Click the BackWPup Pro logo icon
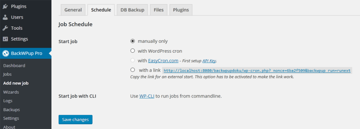This screenshot has height=129, width=360. click(x=5, y=53)
